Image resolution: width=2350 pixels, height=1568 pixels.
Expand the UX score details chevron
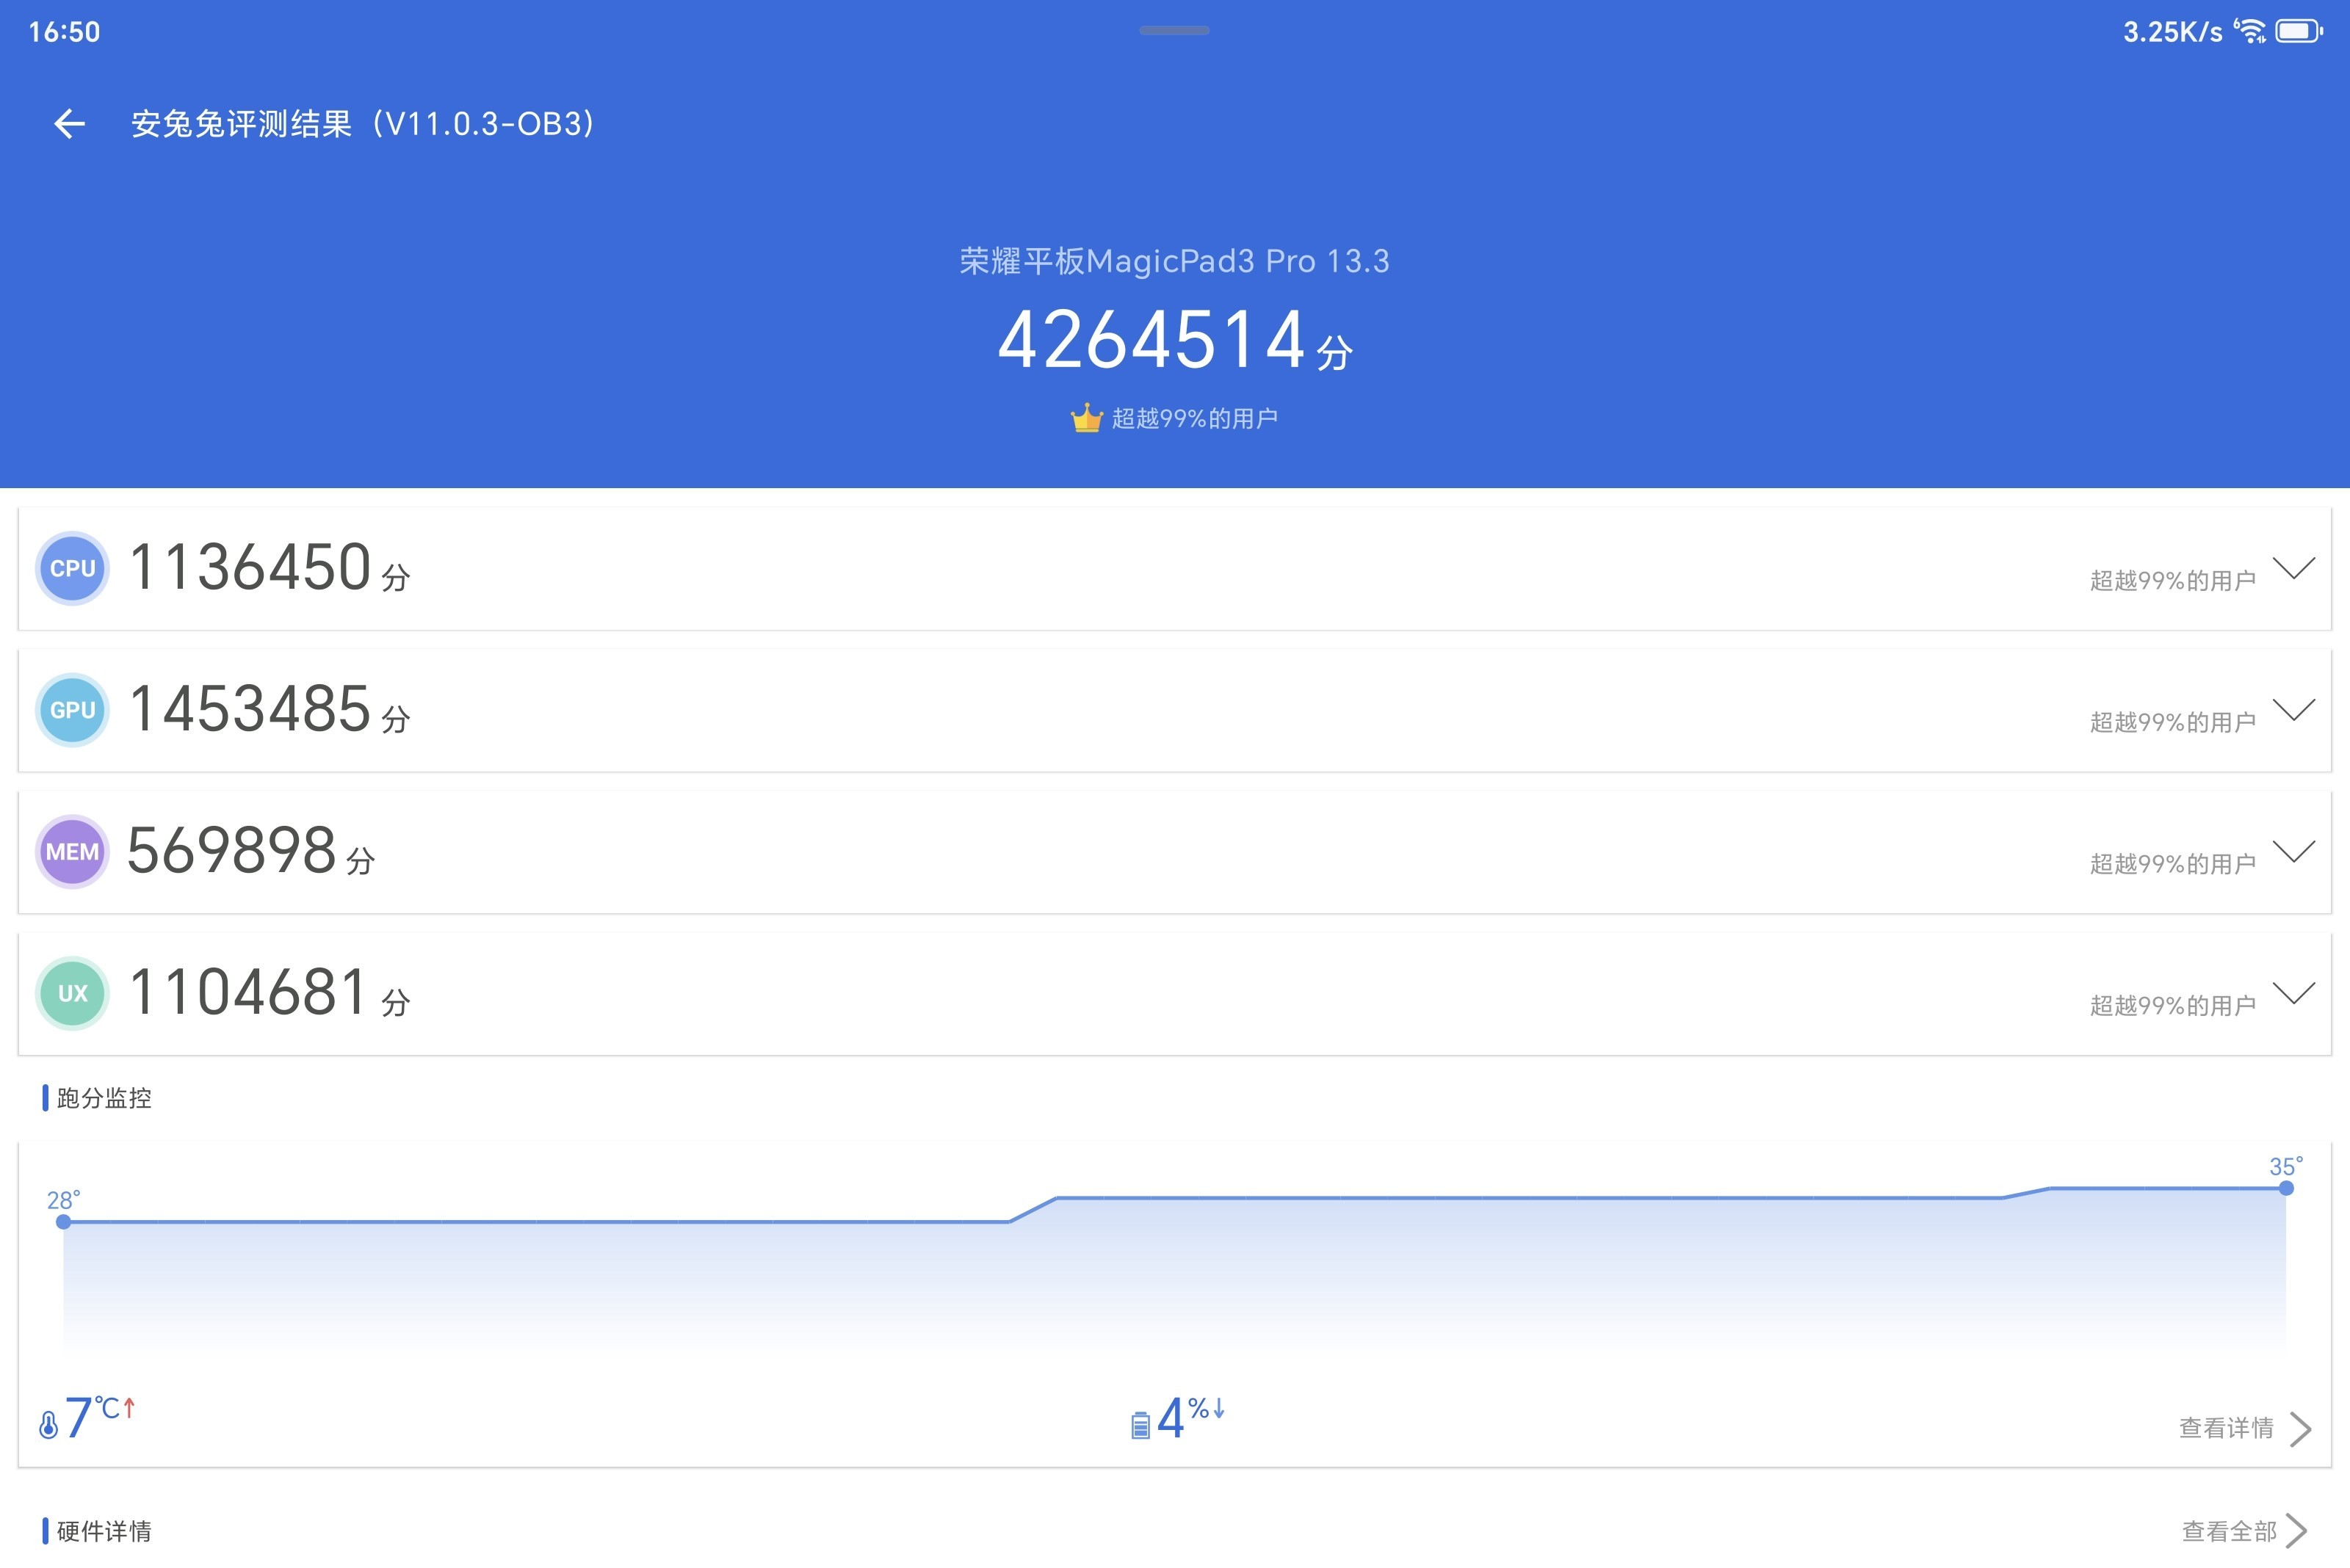pos(2294,992)
